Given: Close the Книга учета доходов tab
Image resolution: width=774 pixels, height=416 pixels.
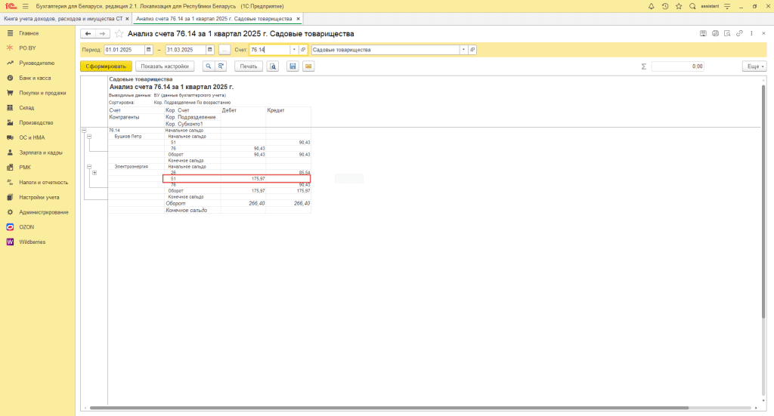Looking at the screenshot, I should [x=127, y=19].
